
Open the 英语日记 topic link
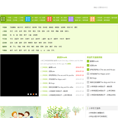pyautogui.click(x=28, y=27)
